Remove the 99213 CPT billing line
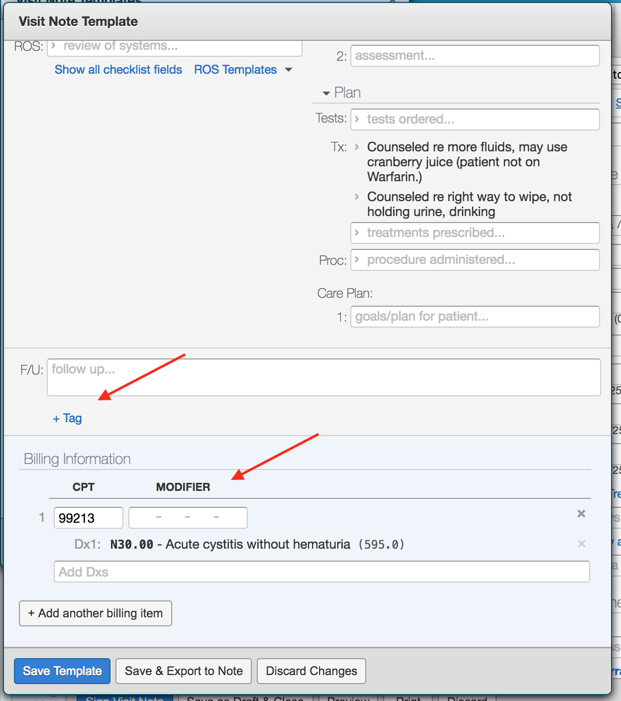 coord(581,514)
